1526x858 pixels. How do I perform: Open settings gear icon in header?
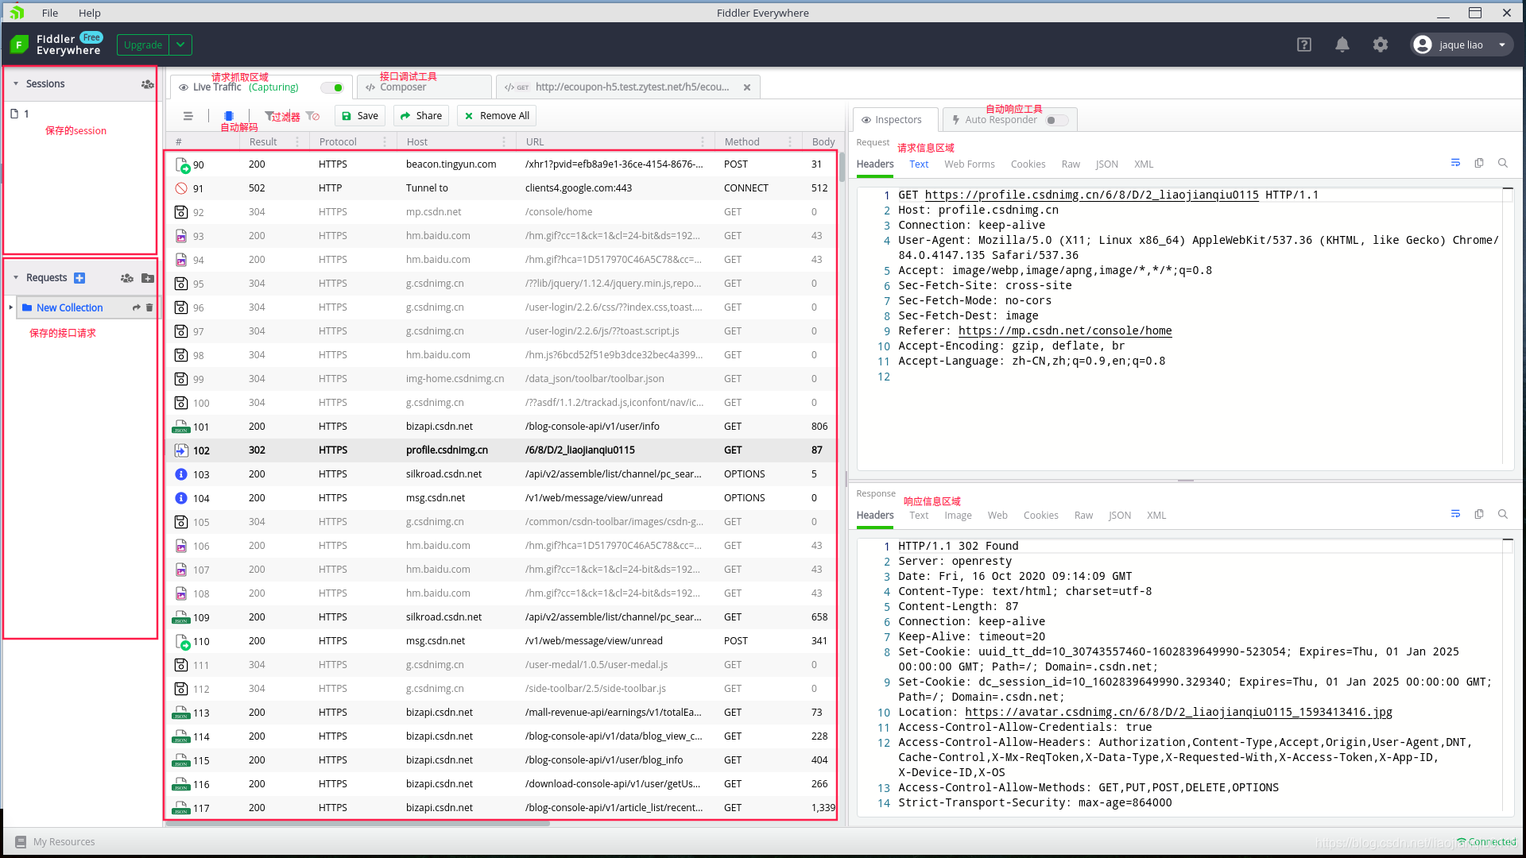point(1381,45)
